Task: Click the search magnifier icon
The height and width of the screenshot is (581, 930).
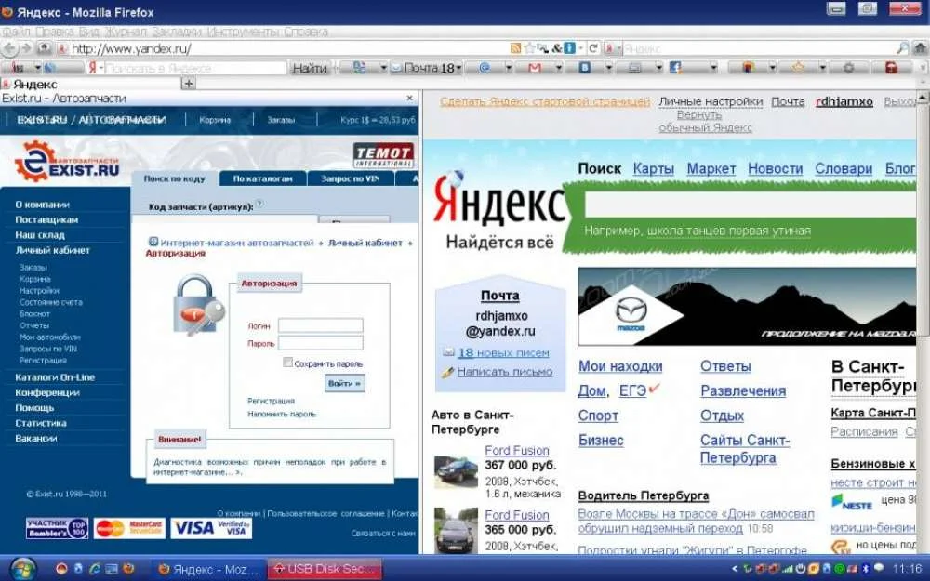Action: point(903,48)
